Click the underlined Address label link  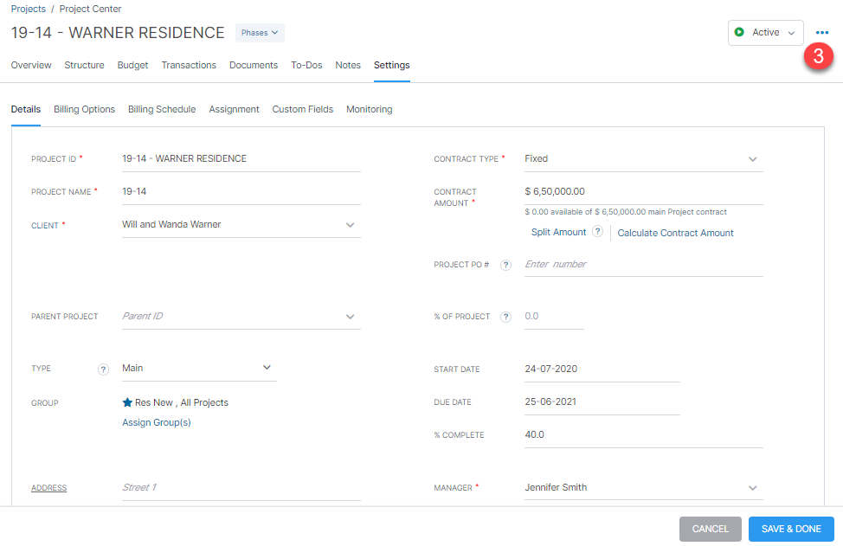49,488
